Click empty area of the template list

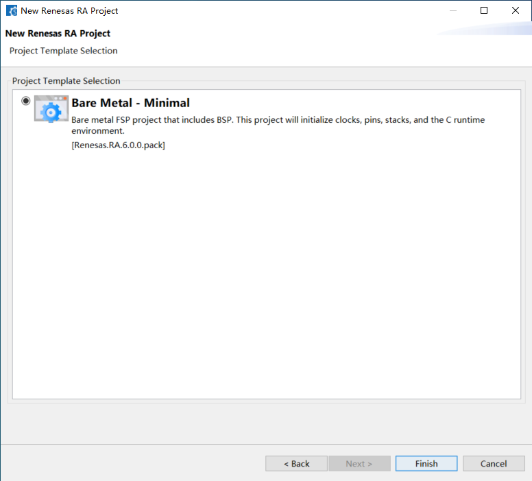266,272
